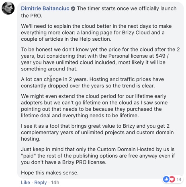Open Dimitrie Baitanciuc's profile picture

pyautogui.click(x=8, y=8)
